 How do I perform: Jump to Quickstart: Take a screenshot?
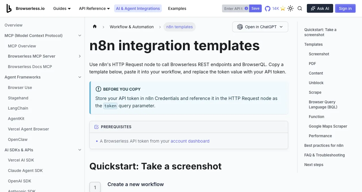(x=320, y=32)
